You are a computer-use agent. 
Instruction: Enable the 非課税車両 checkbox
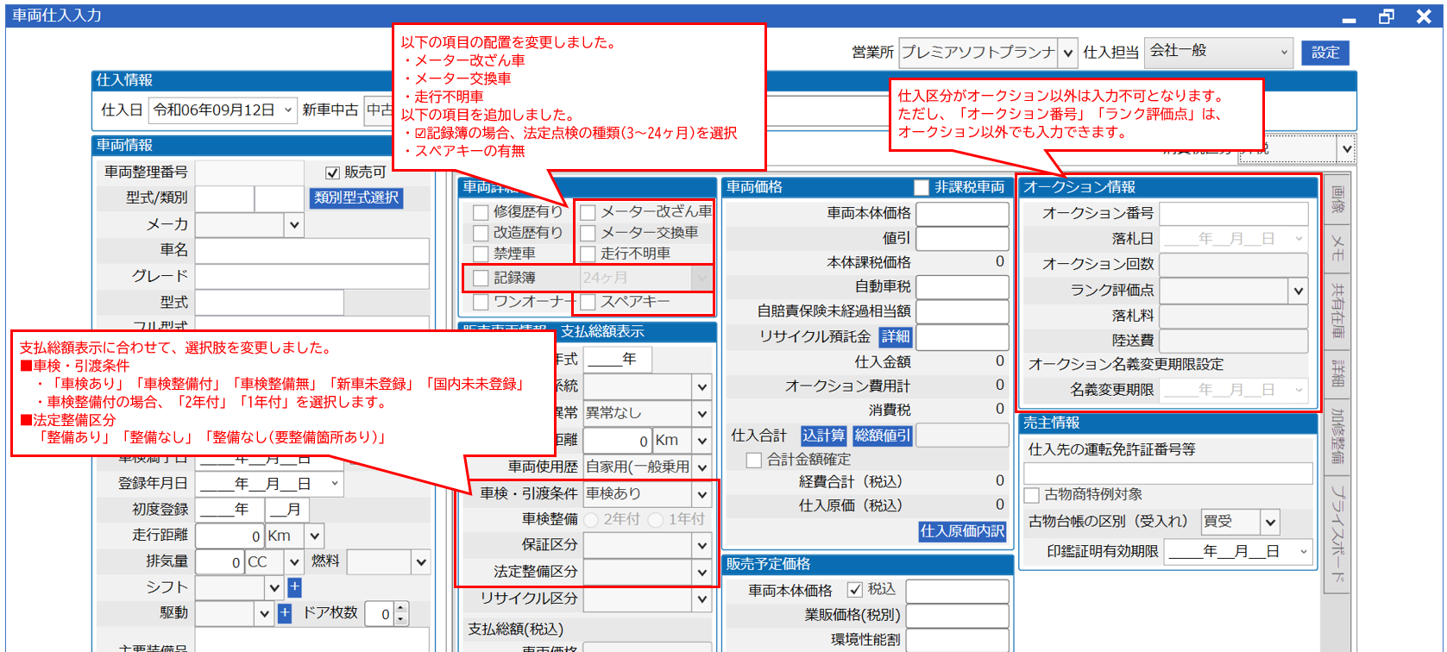(x=922, y=187)
